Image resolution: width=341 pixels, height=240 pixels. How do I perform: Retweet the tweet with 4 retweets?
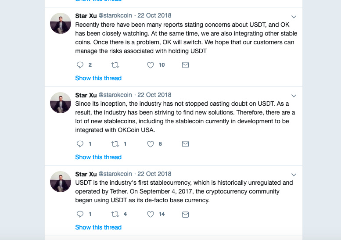coord(115,214)
